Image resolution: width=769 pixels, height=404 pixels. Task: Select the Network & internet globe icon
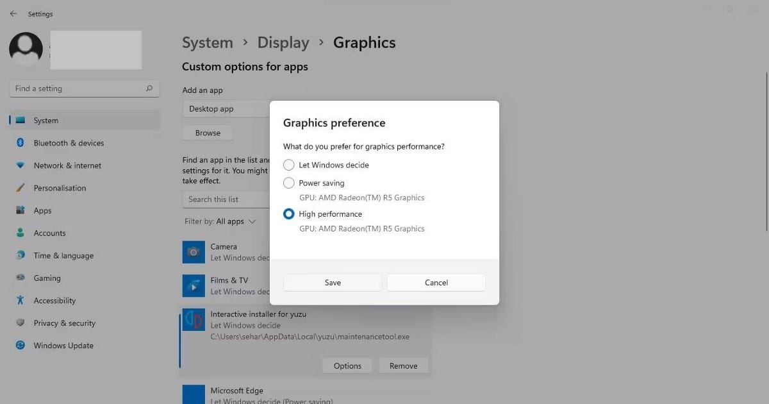coord(21,165)
